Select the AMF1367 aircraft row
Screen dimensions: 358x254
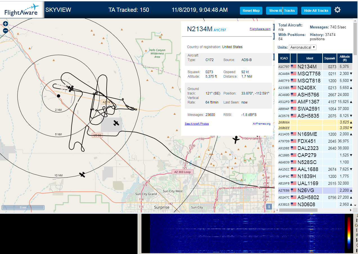315,102
